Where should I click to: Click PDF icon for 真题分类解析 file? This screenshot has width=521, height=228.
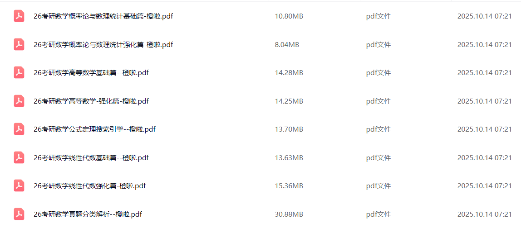tap(19, 214)
